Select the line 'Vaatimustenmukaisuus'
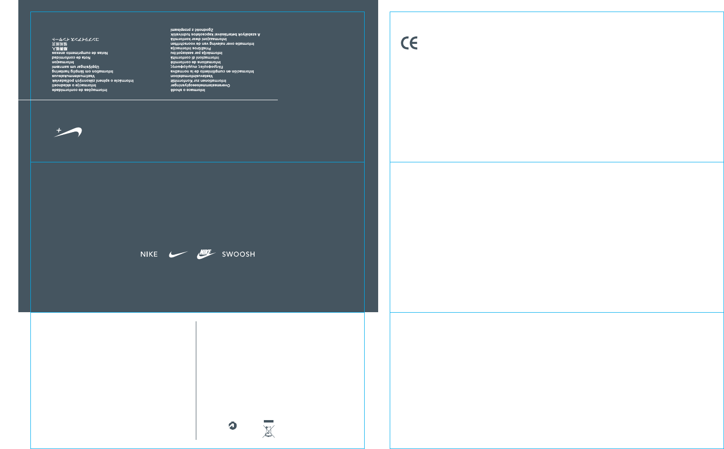 (73, 76)
